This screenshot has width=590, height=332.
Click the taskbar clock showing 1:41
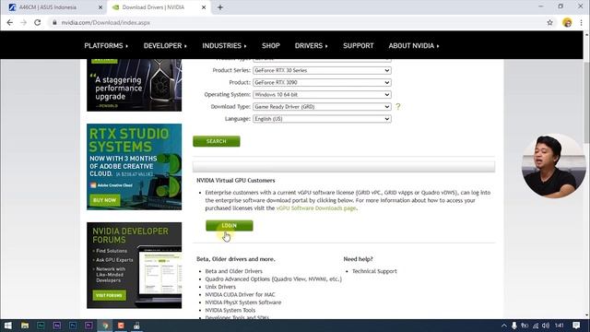coord(560,326)
